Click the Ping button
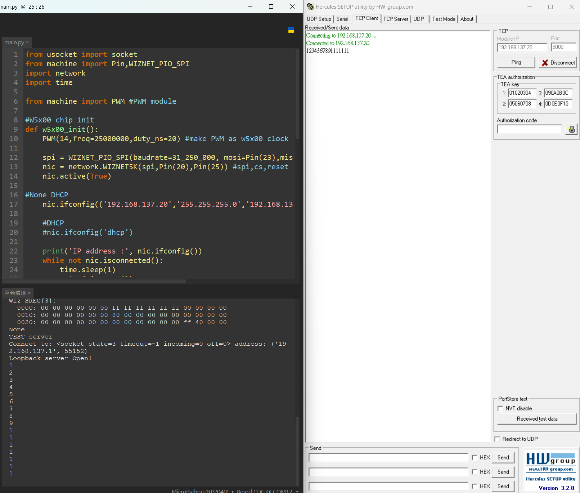Screen dimensions: 580x493 [x=516, y=62]
